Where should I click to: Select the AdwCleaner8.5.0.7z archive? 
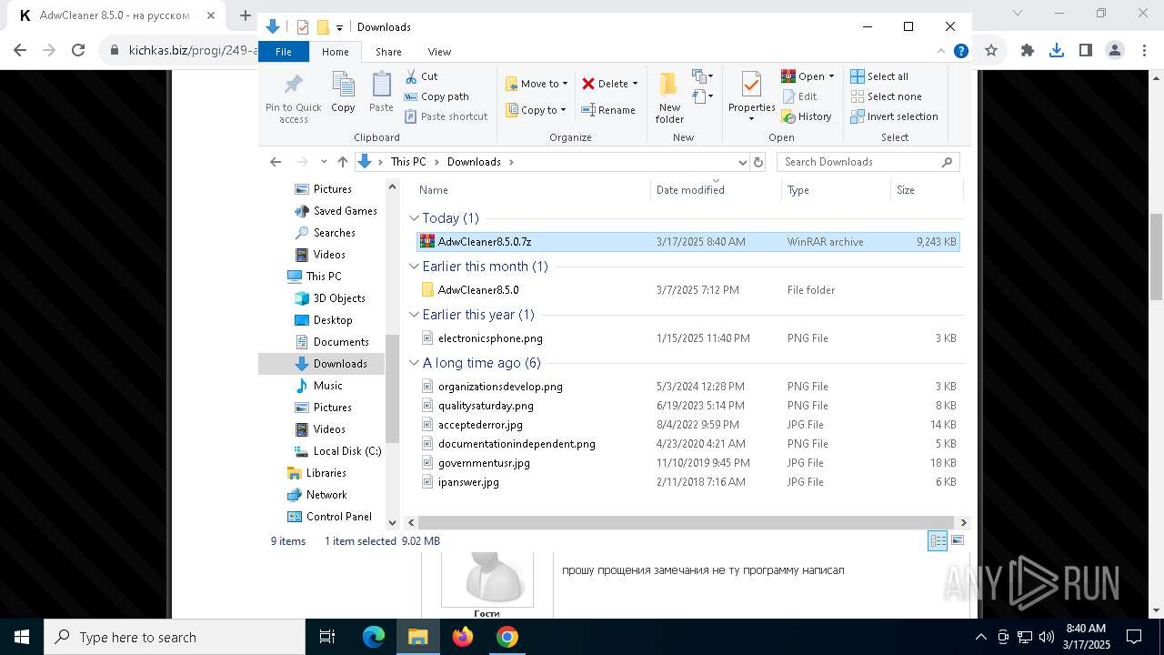[x=687, y=242]
